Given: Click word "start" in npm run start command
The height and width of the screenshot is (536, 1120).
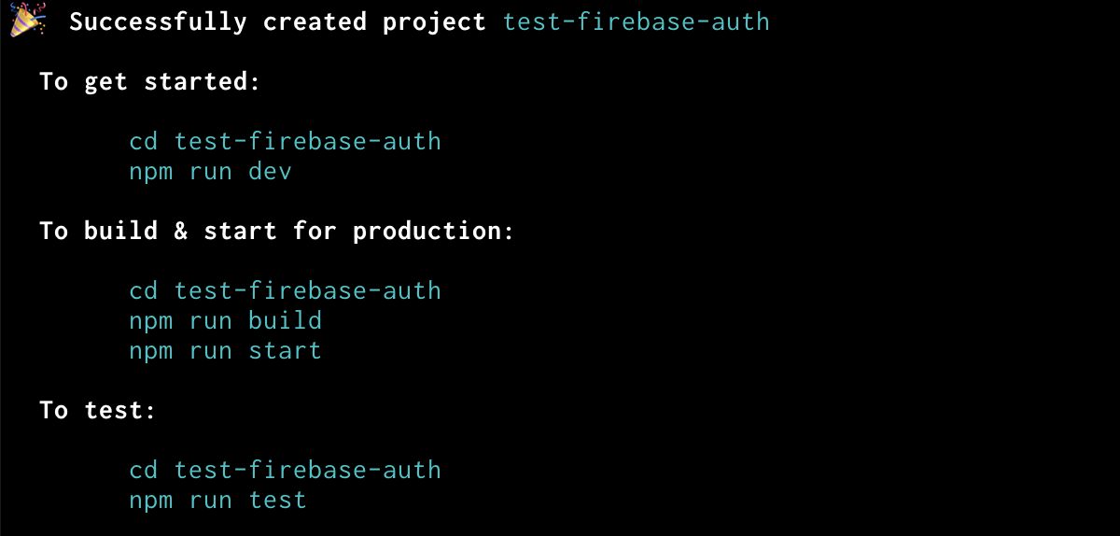Looking at the screenshot, I should tap(285, 351).
